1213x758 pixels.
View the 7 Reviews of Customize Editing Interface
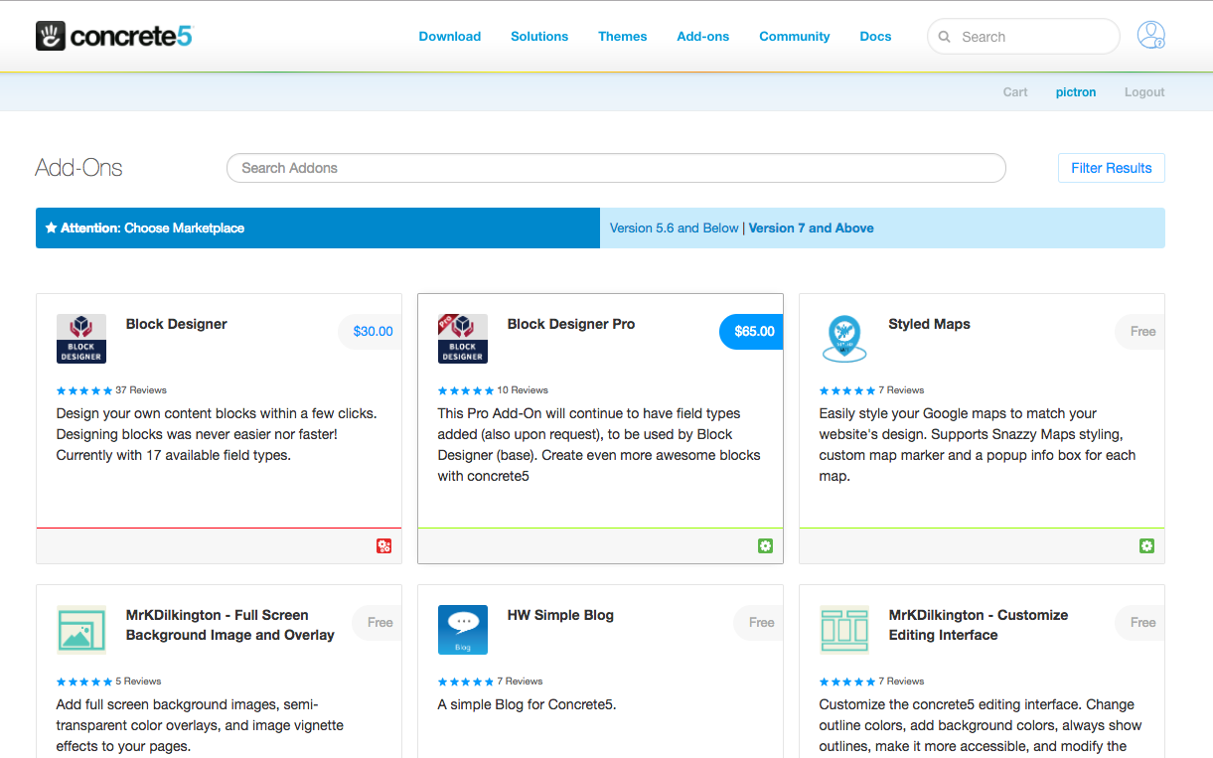[x=901, y=682]
